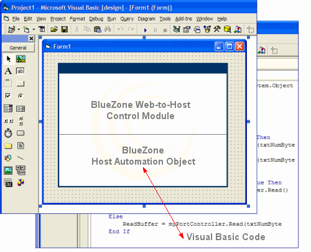Click the Break pause button

(155, 31)
